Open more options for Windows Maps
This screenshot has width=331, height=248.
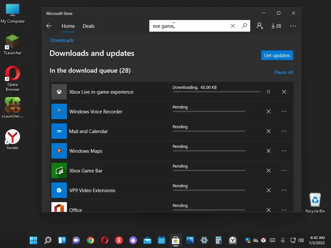284,151
